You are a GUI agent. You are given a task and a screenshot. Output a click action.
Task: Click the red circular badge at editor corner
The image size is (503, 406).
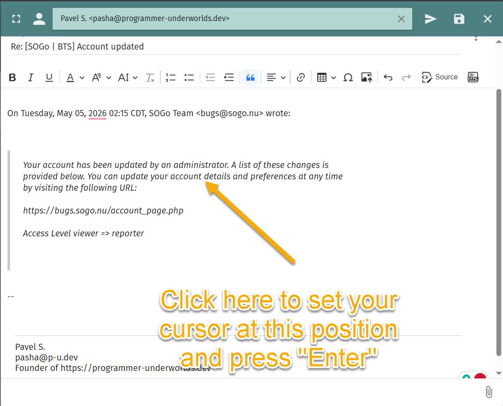(480, 376)
